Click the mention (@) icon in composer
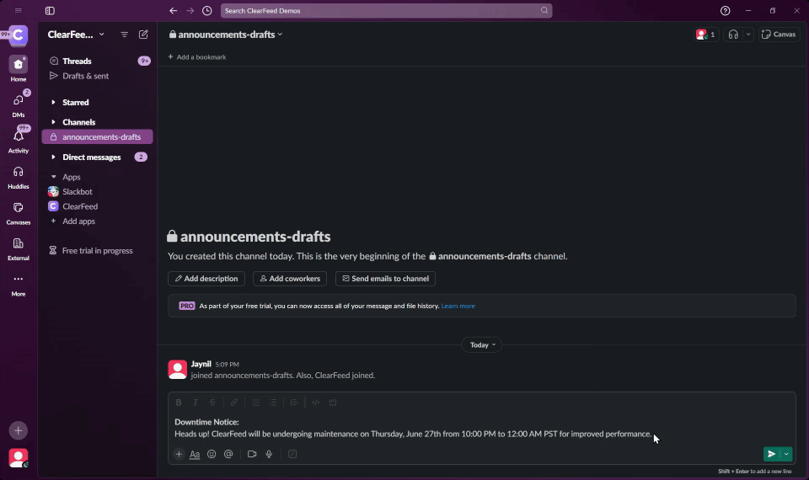 click(228, 454)
